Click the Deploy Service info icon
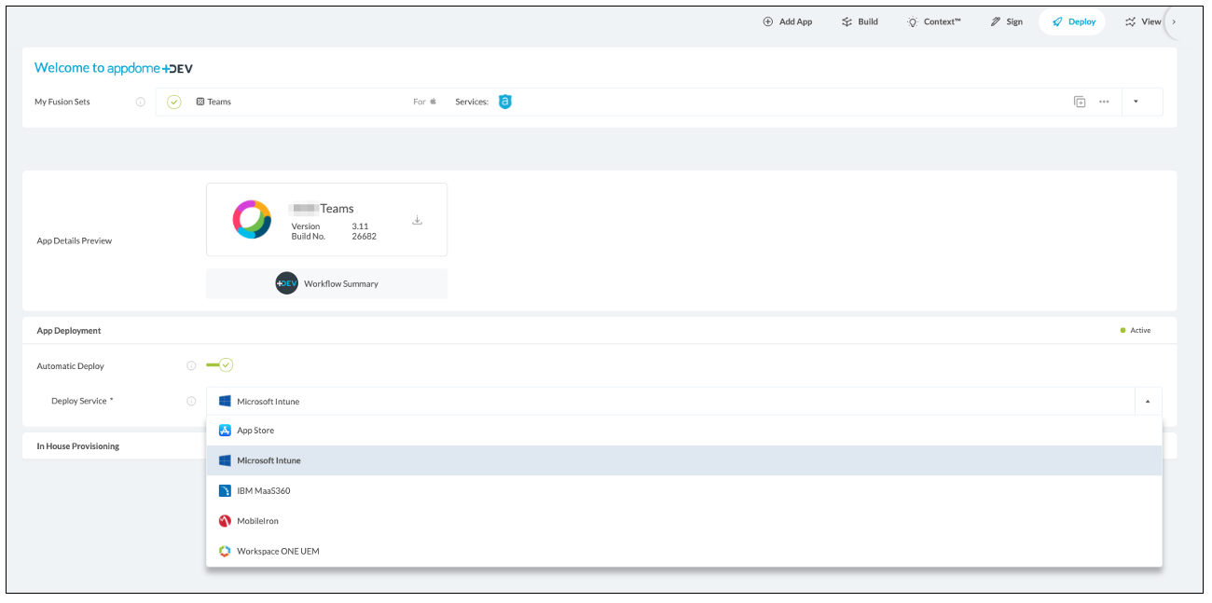 pyautogui.click(x=191, y=401)
